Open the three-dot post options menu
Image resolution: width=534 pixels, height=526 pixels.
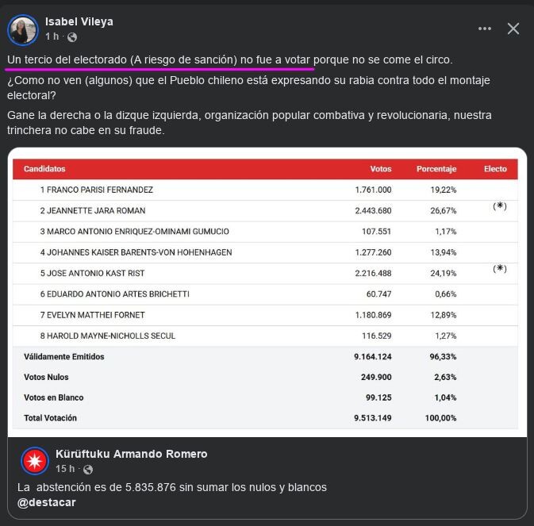click(x=485, y=29)
